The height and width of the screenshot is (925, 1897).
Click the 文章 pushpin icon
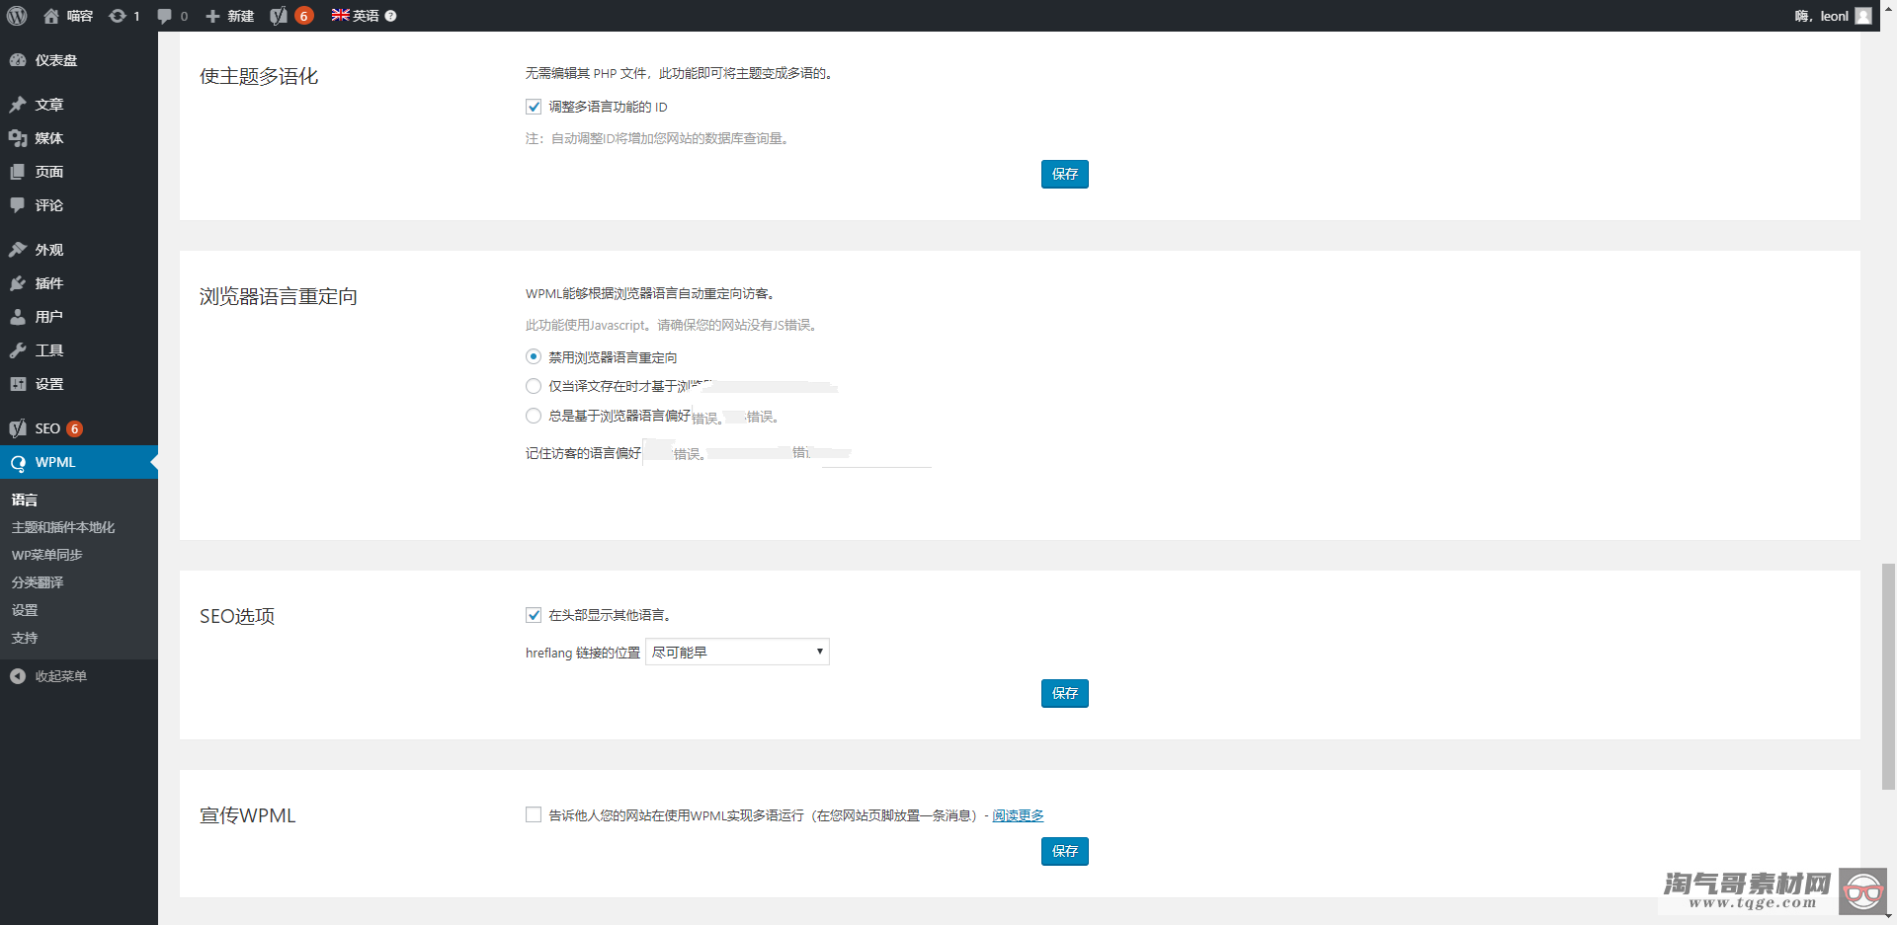pyautogui.click(x=18, y=105)
